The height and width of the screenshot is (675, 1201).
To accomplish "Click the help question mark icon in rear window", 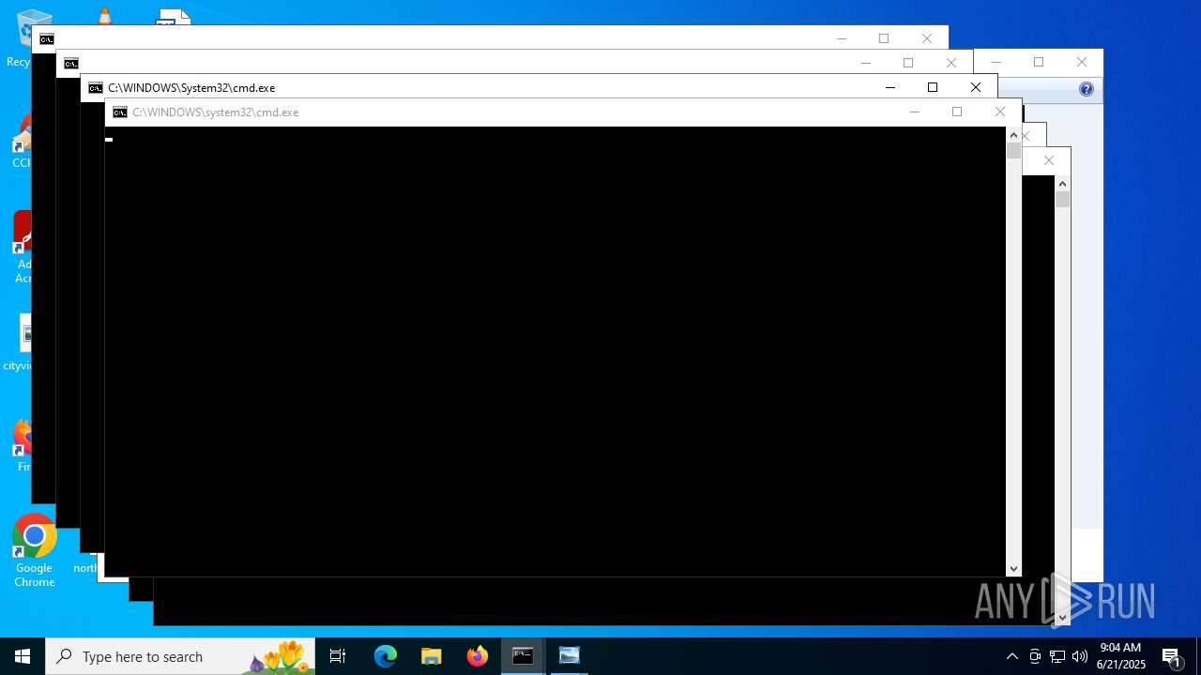I will pyautogui.click(x=1087, y=90).
